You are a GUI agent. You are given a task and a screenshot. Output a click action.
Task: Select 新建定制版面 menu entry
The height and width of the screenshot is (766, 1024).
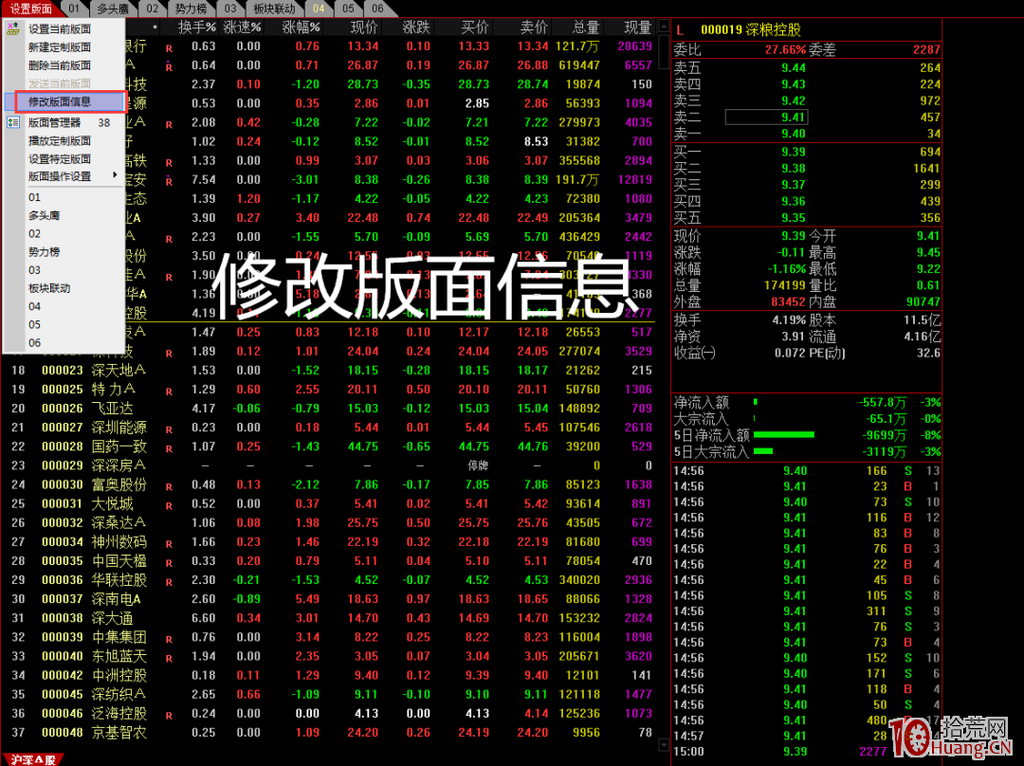60,47
